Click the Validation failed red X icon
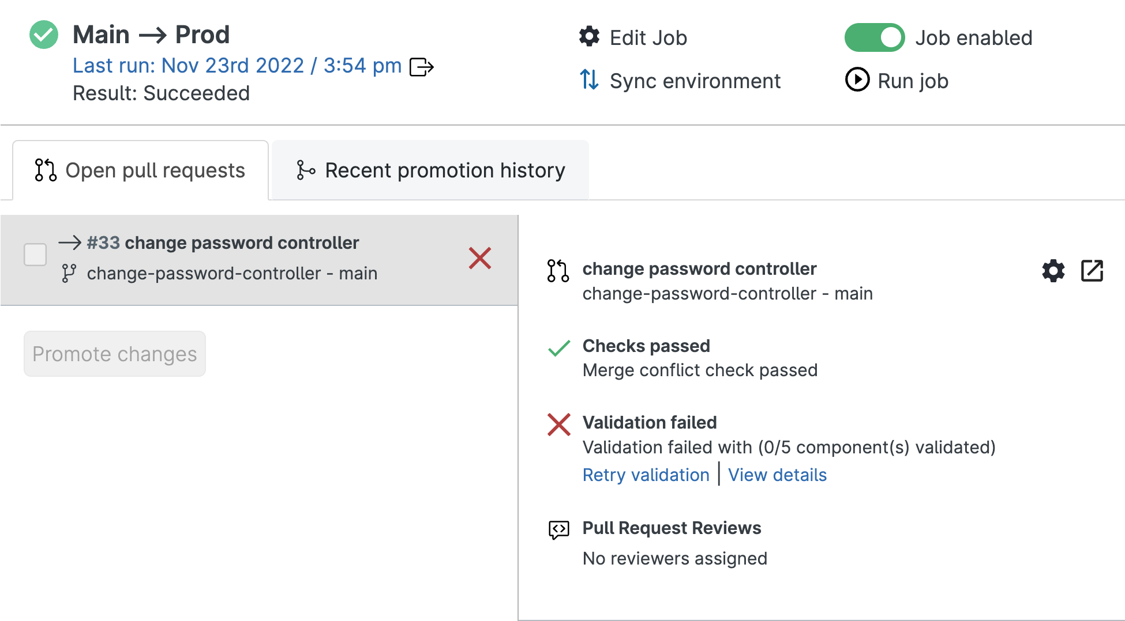 click(x=558, y=425)
